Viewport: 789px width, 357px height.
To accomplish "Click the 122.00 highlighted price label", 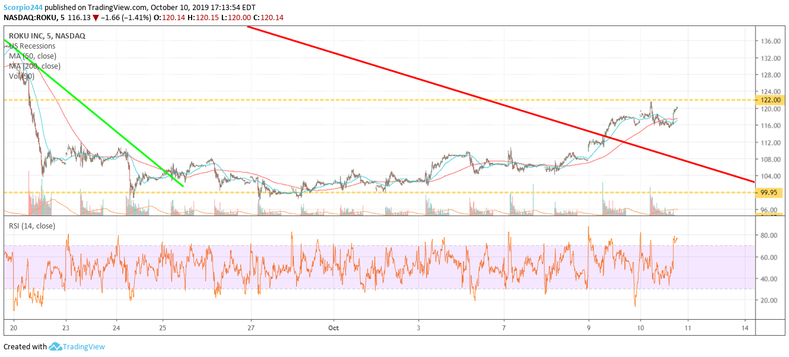I will tap(770, 100).
